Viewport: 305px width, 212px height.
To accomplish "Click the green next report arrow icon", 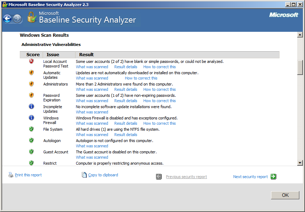I will point(273,176).
